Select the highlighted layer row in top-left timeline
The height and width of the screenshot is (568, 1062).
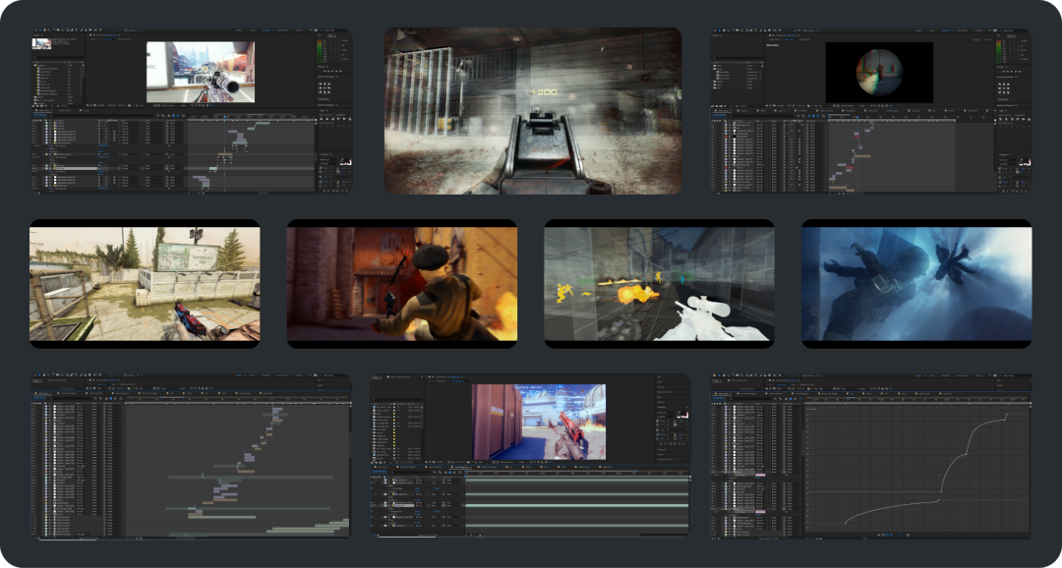[173, 169]
